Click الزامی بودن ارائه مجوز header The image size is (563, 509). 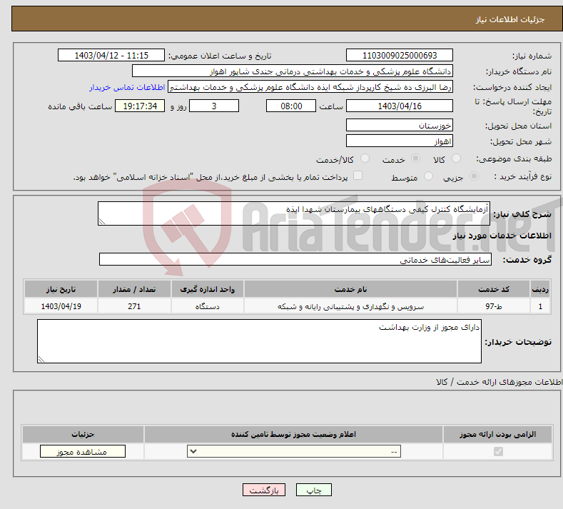pyautogui.click(x=497, y=434)
